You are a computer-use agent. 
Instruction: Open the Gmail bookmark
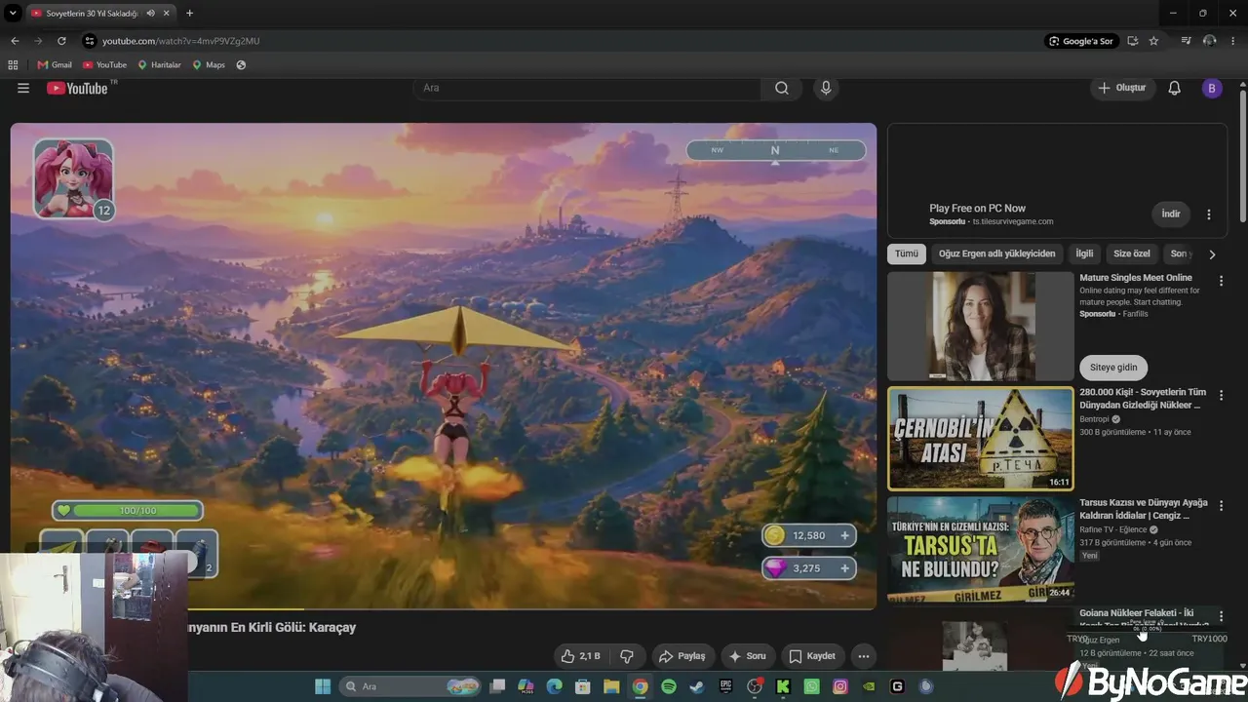point(55,65)
